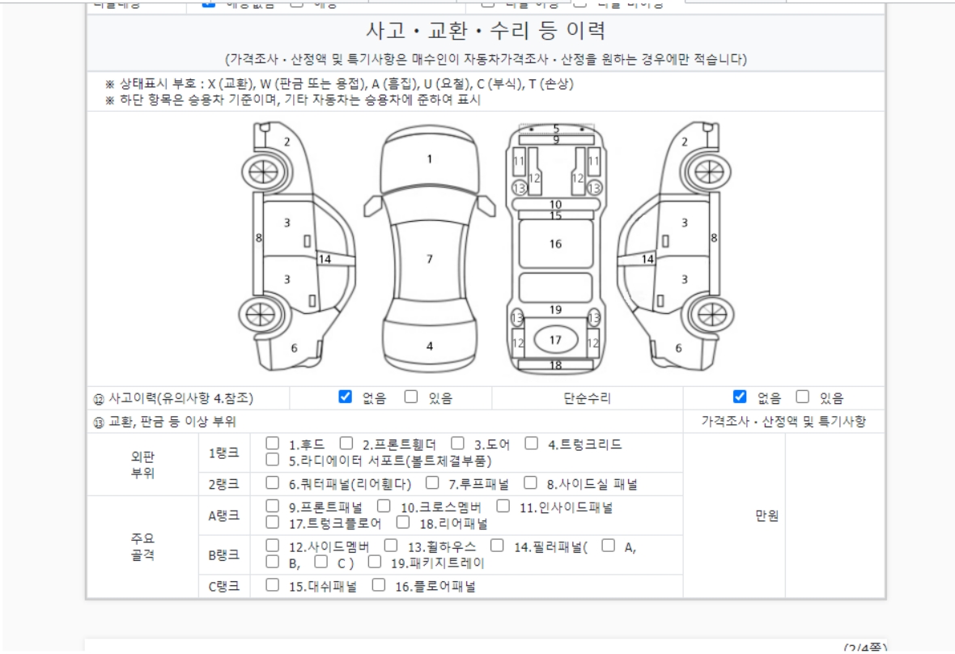The height and width of the screenshot is (654, 955).
Task: Select trunk lid area 4 on diagram
Action: point(430,346)
